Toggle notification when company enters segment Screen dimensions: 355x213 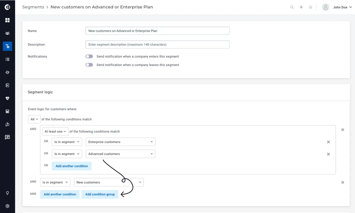pos(89,56)
